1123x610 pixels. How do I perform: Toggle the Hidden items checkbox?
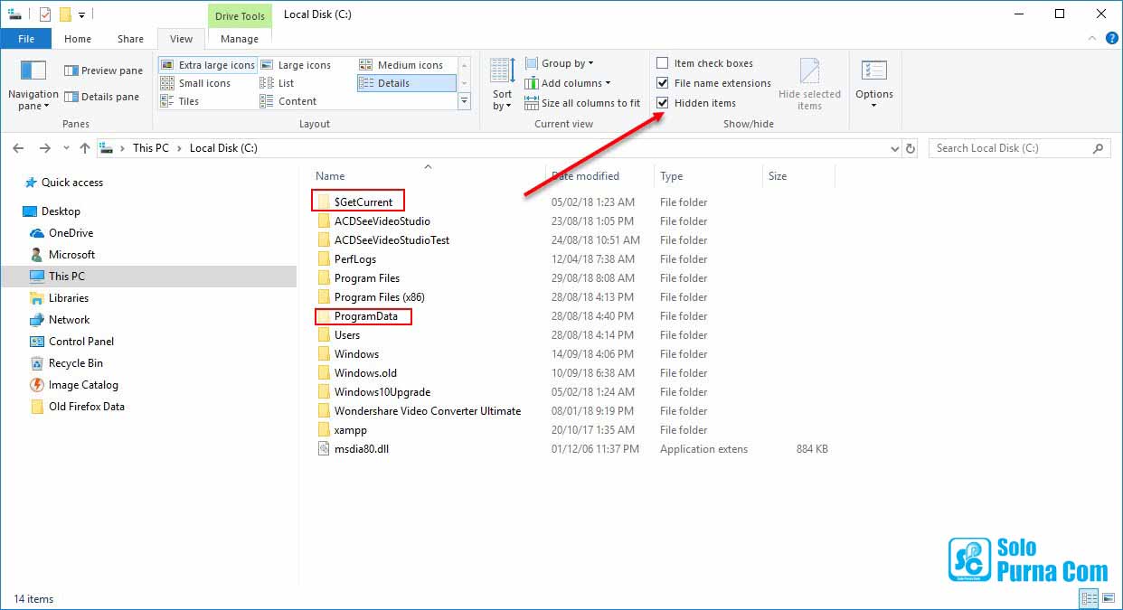[x=663, y=103]
